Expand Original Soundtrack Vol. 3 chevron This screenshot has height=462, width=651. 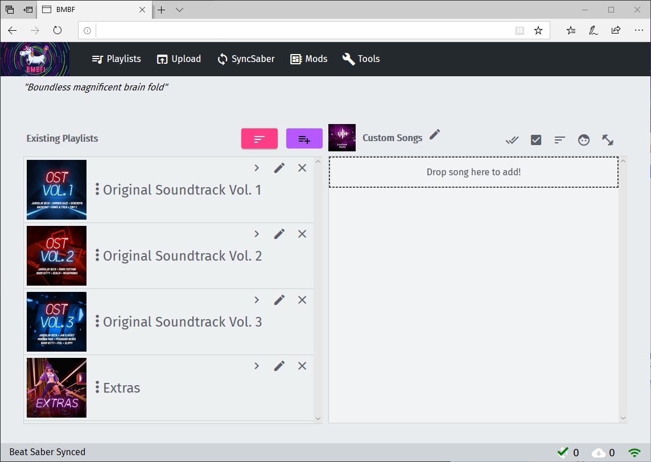[257, 300]
